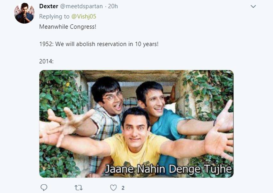The height and width of the screenshot is (193, 273).
Task: Retweet this post using the retweet icon
Action: point(79,188)
